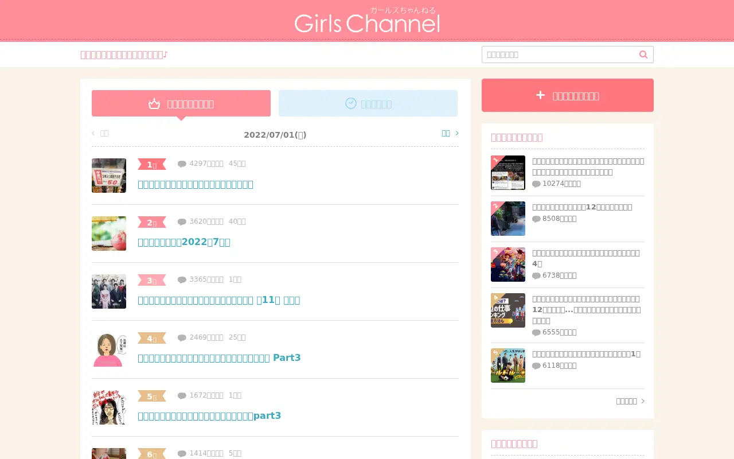Image resolution: width=734 pixels, height=459 pixels.
Task: Click comment icon next to 10274 comments
Action: pos(536,184)
